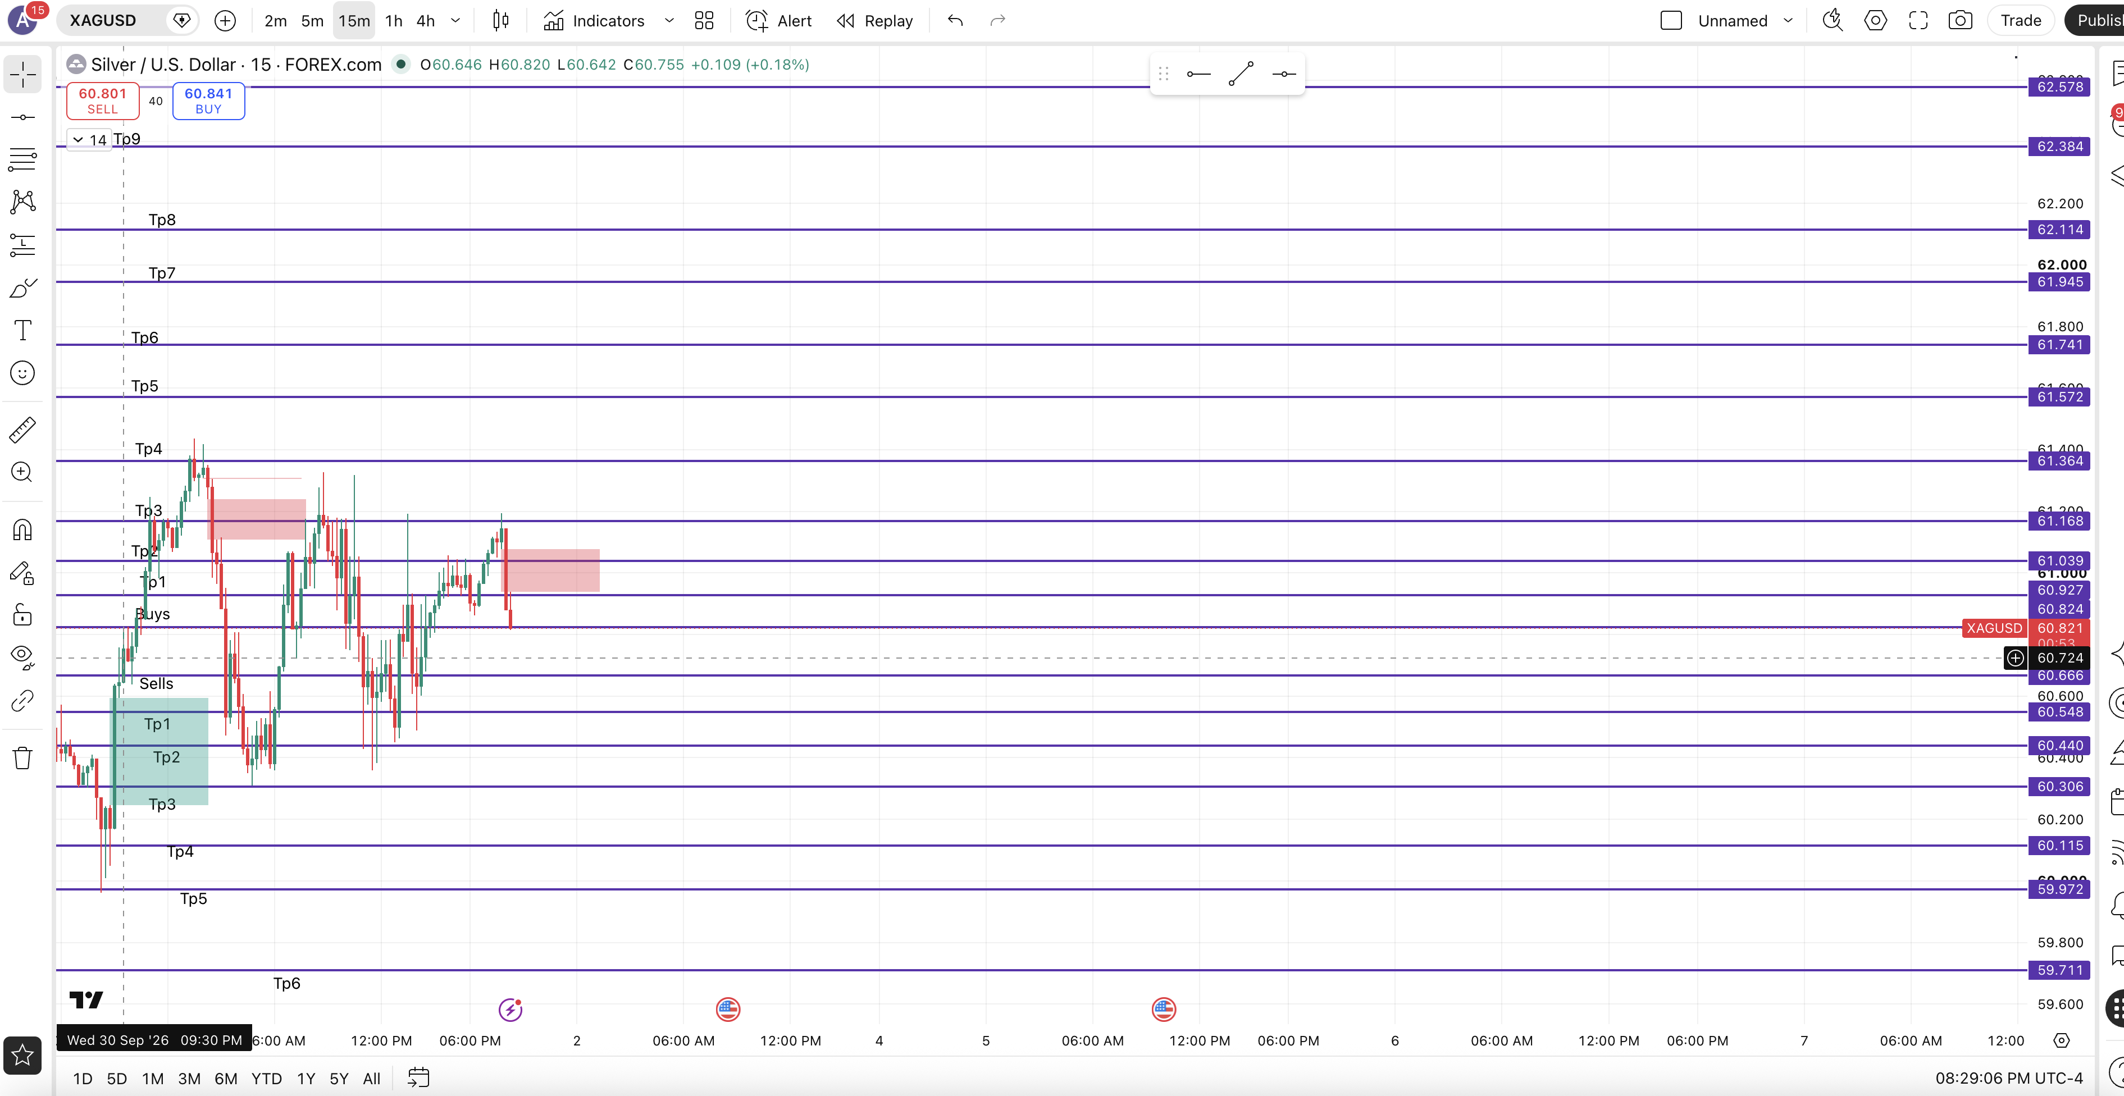Click the Go to date calendar icon
2124x1096 pixels.
pos(419,1078)
